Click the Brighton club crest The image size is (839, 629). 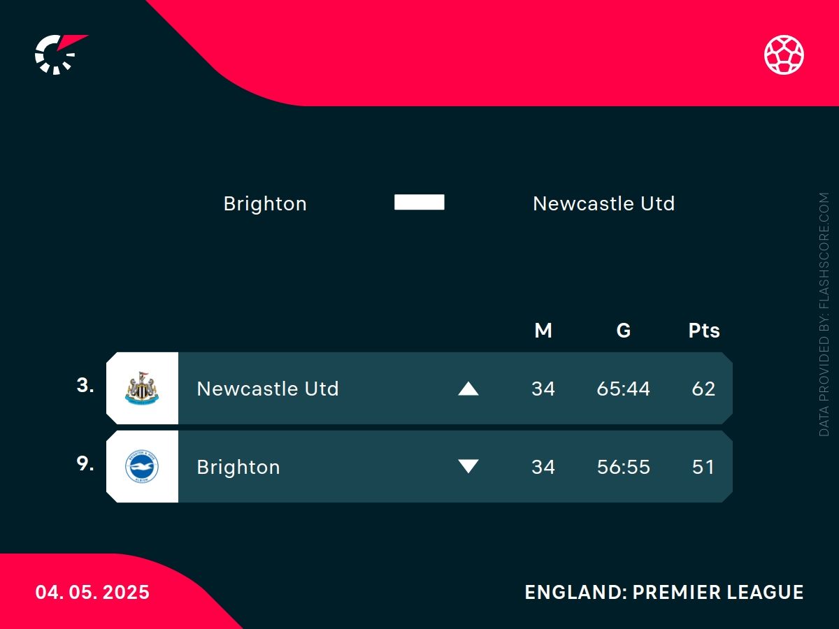coord(142,467)
